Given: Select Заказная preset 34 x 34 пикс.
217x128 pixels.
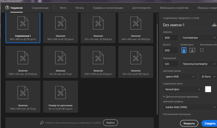Looking at the screenshot, I should (60, 62).
